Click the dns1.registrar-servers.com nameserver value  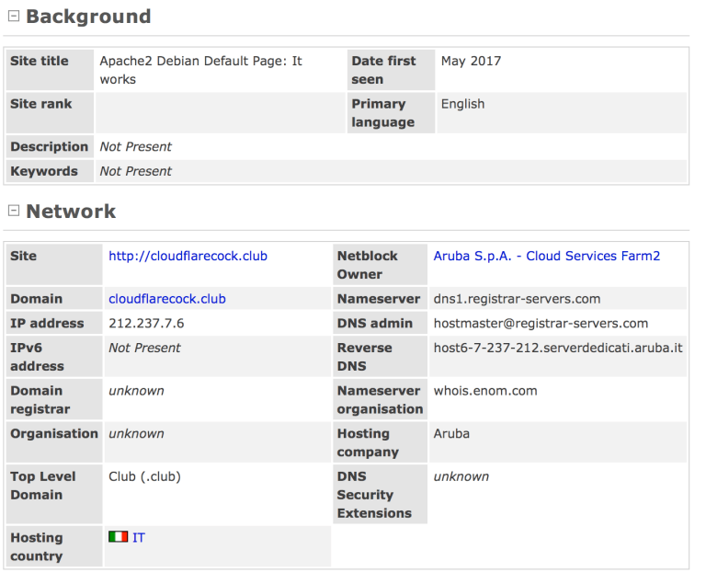[517, 299]
